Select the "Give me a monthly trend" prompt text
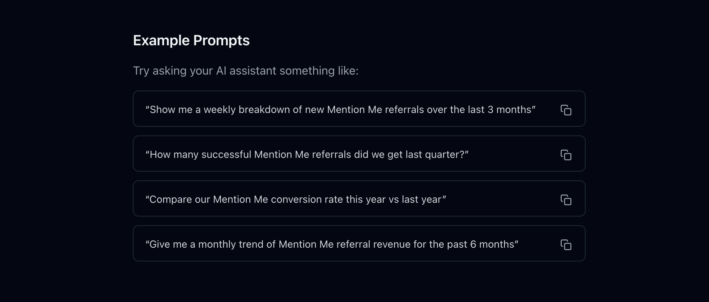This screenshot has height=302, width=709. tap(332, 244)
